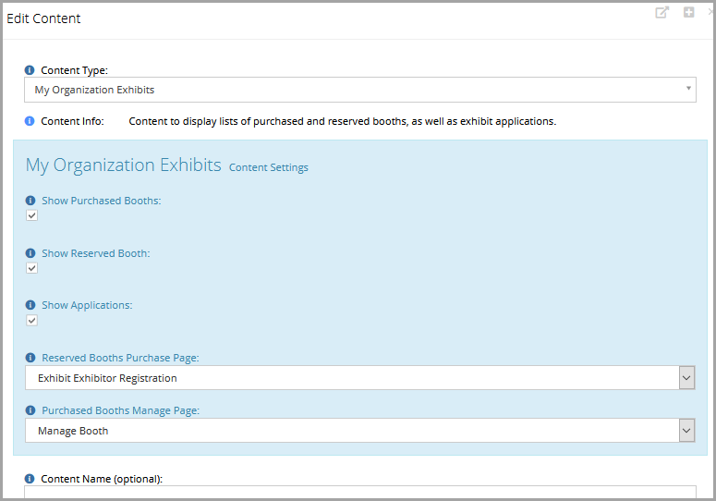Screen dimensions: 716x501
Task: Click the Content Name input field
Action: 359,493
